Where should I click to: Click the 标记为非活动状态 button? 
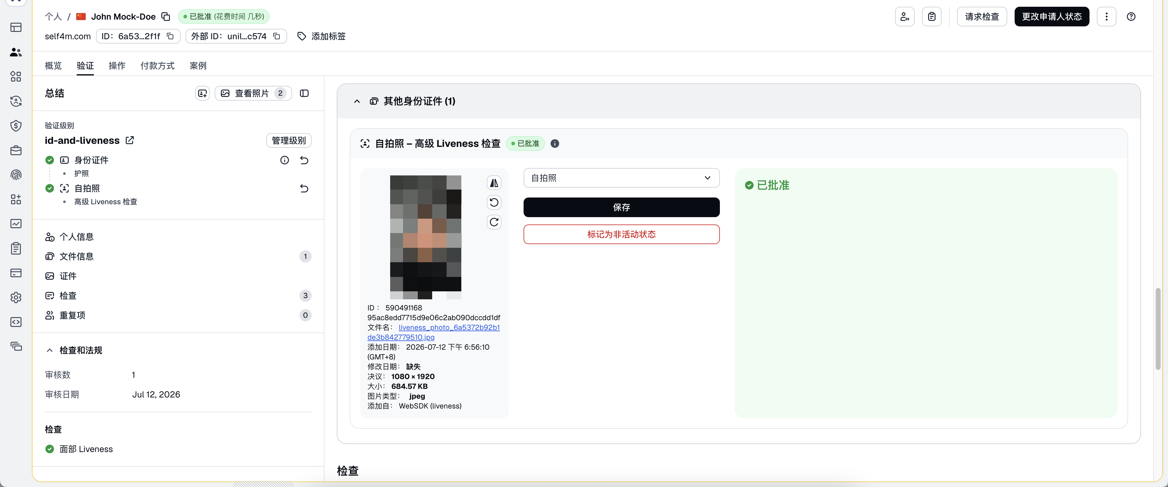(621, 234)
